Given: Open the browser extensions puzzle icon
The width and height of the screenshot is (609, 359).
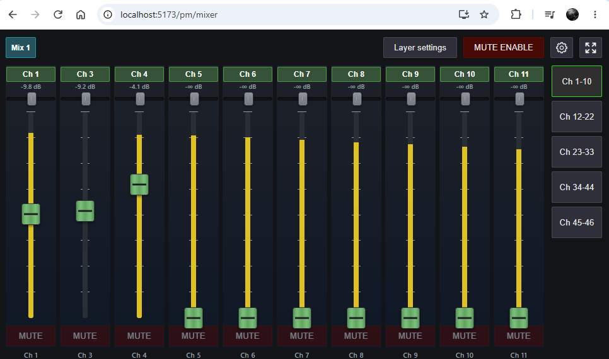Looking at the screenshot, I should coord(516,14).
